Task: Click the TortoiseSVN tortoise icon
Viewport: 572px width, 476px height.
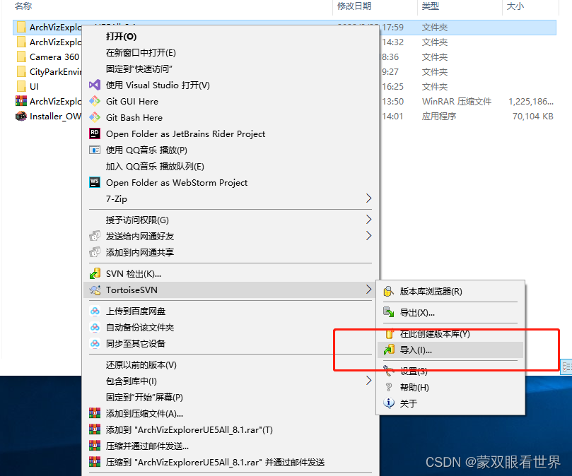Action: (95, 290)
